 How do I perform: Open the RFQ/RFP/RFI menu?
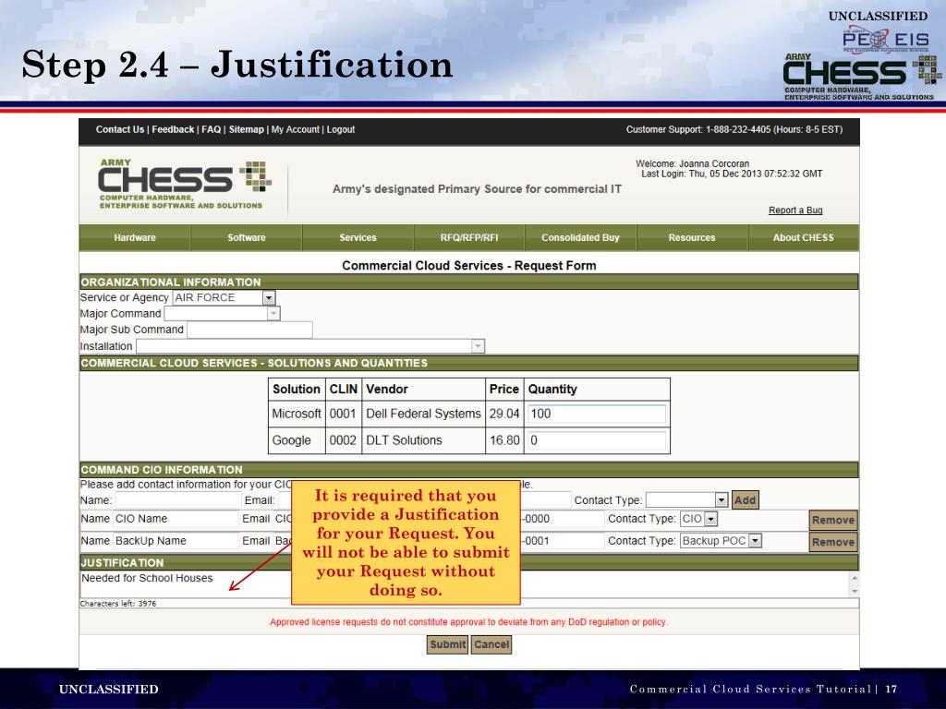[469, 237]
